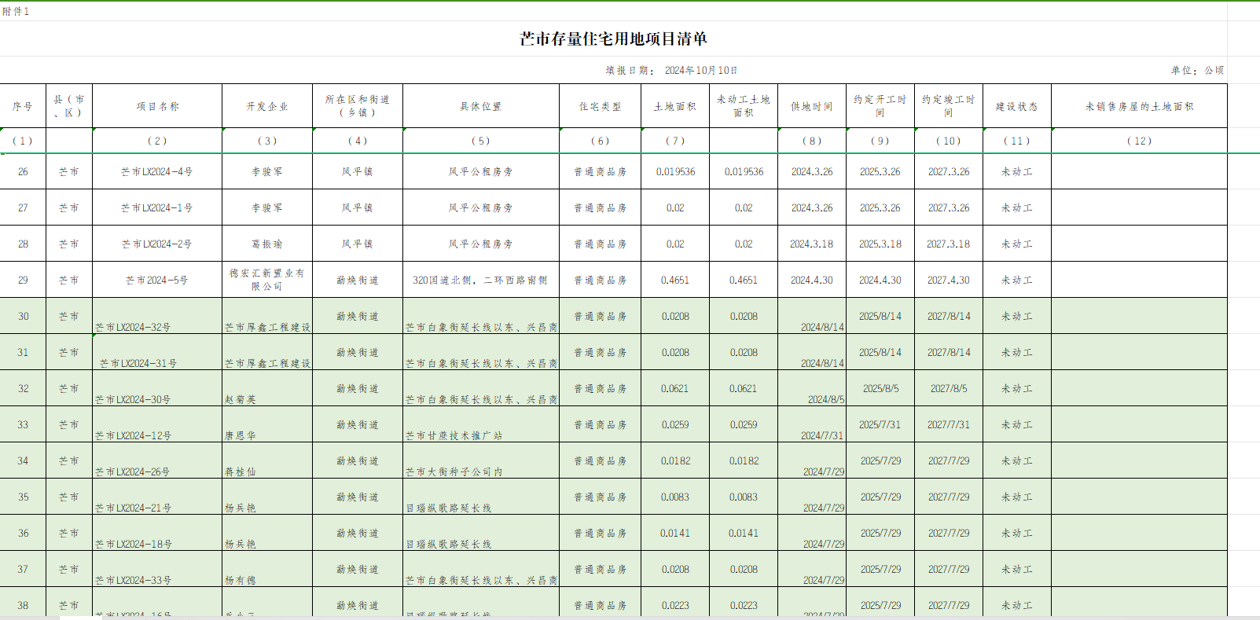Click the "住宅类型" column header
Screen dimensions: 1260x620
tap(601, 106)
